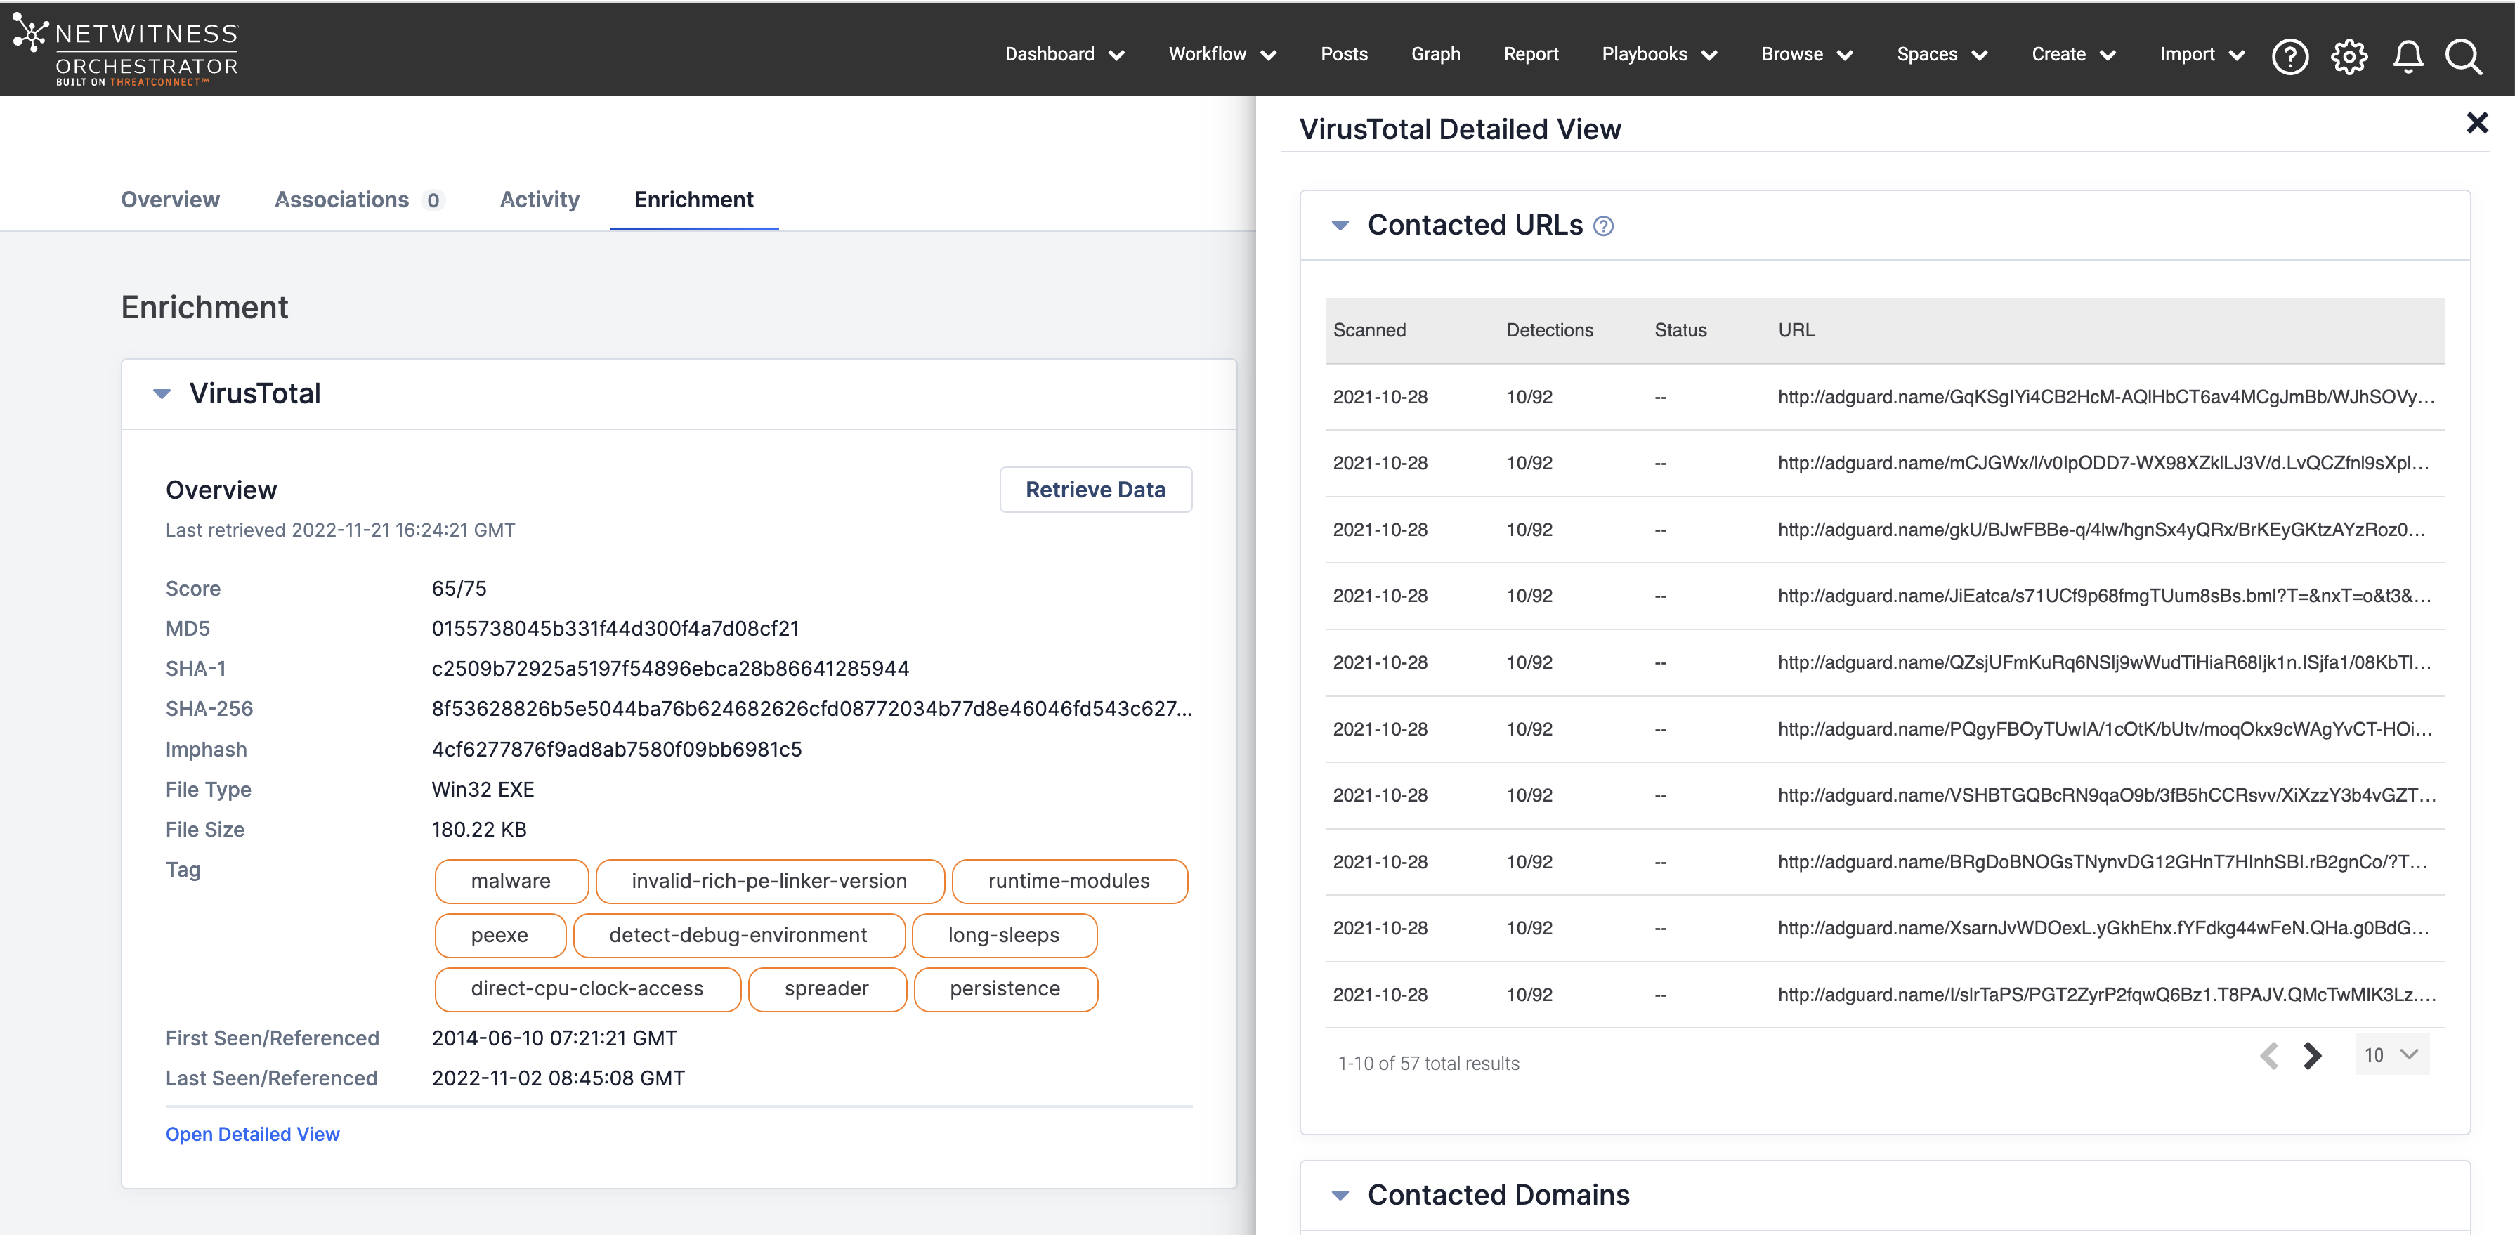Open Graph in the top navigation
This screenshot has height=1235, width=2515.
pyautogui.click(x=1435, y=55)
